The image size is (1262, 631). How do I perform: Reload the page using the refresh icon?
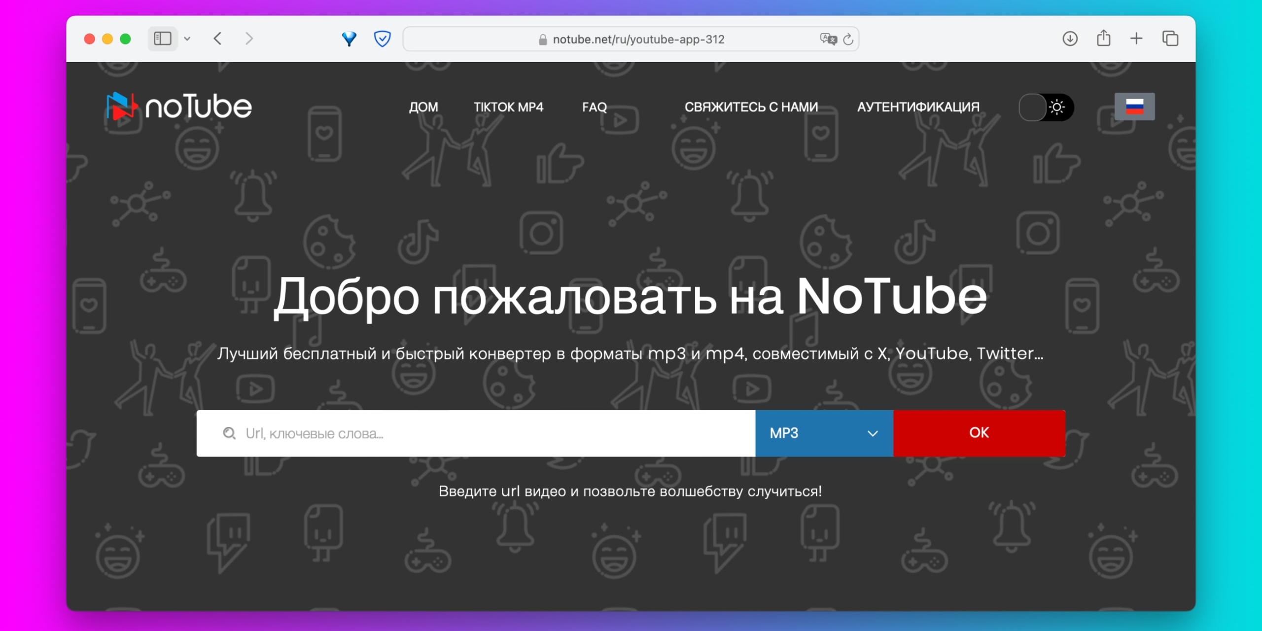[x=849, y=39]
